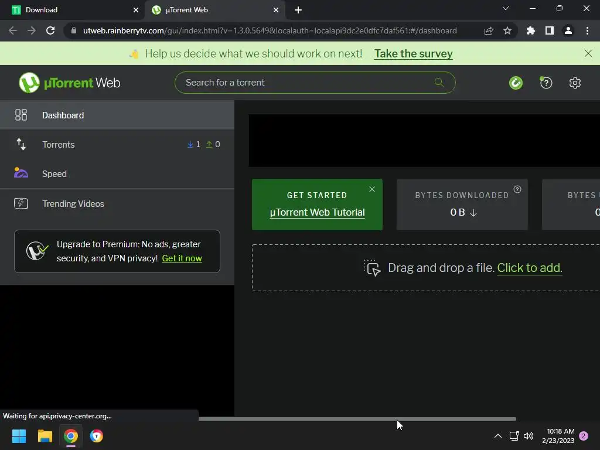Click the Trending Videos lightning icon
The height and width of the screenshot is (450, 600).
click(21, 203)
